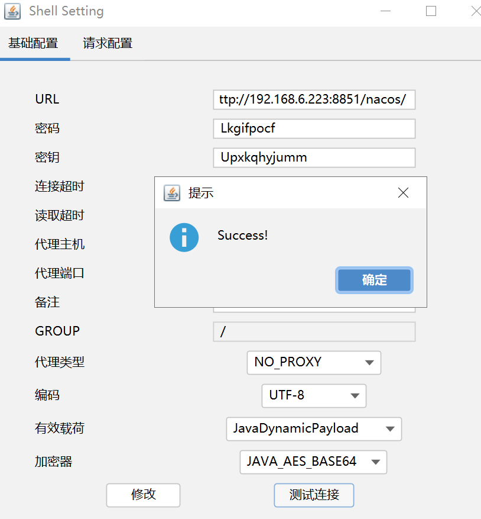Image resolution: width=481 pixels, height=519 pixels.
Task: Click the blue info icon beside Success!
Action: (184, 237)
